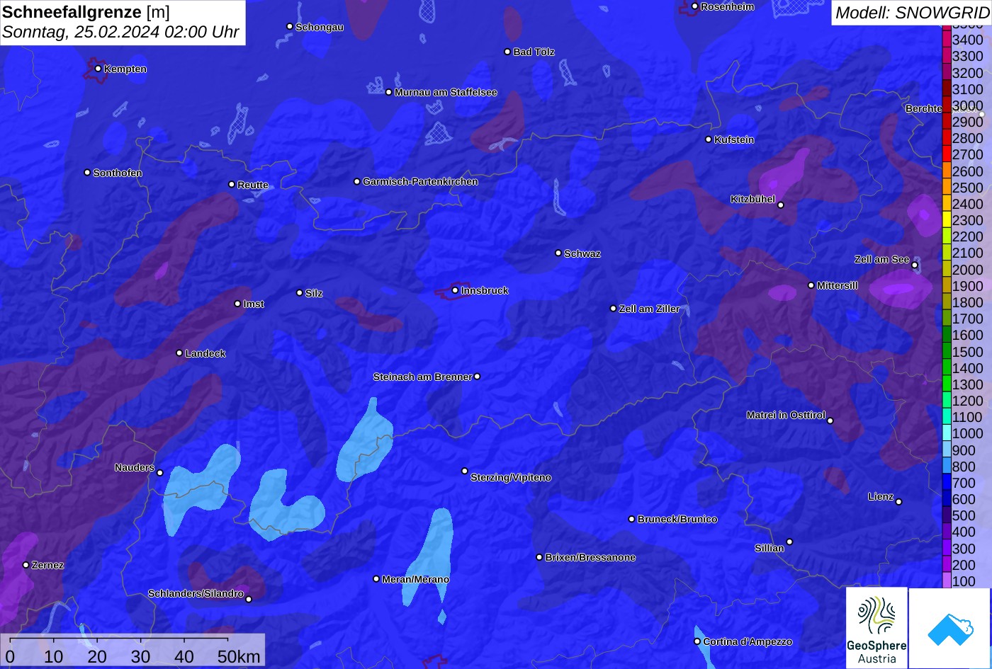
Task: Select the 3000 m legend color swatch
Action: coord(946,105)
